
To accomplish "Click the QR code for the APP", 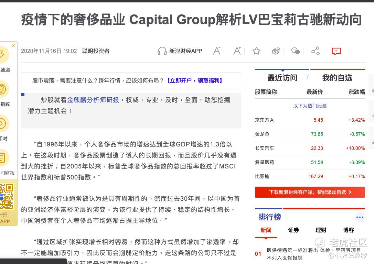I will click(7, 197).
